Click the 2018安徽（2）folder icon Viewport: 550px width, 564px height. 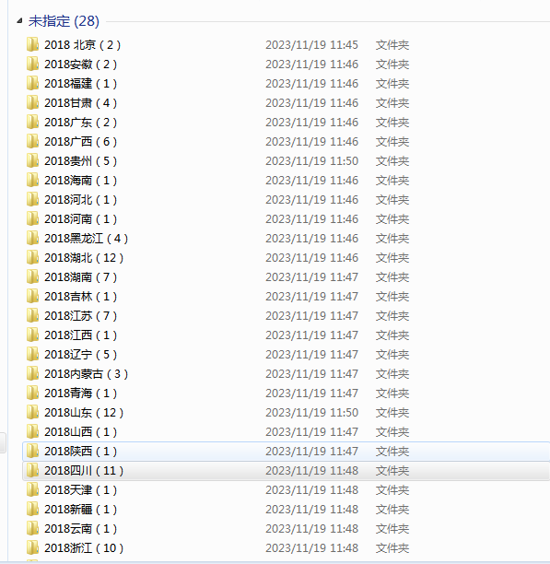(33, 64)
